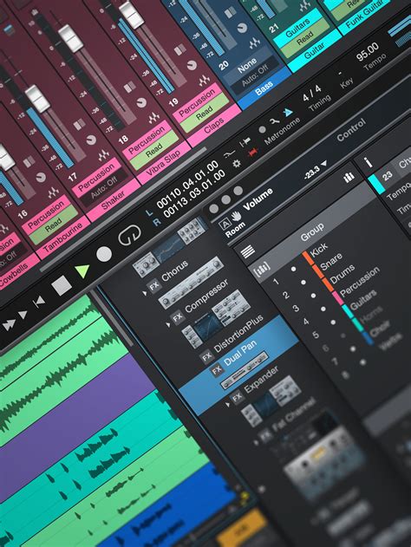411x547 pixels.
Task: Open Auto: Off mode on Shaker channel
Action: point(104,189)
